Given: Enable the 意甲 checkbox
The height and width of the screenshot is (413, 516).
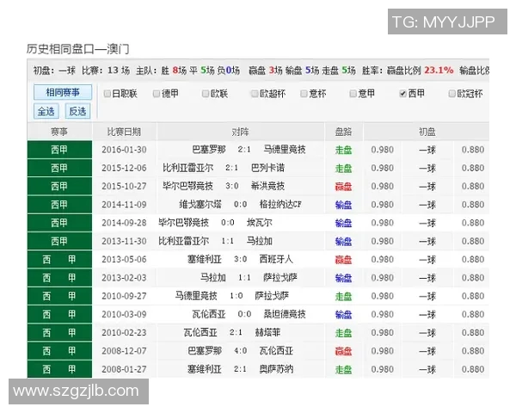Looking at the screenshot, I should (353, 93).
